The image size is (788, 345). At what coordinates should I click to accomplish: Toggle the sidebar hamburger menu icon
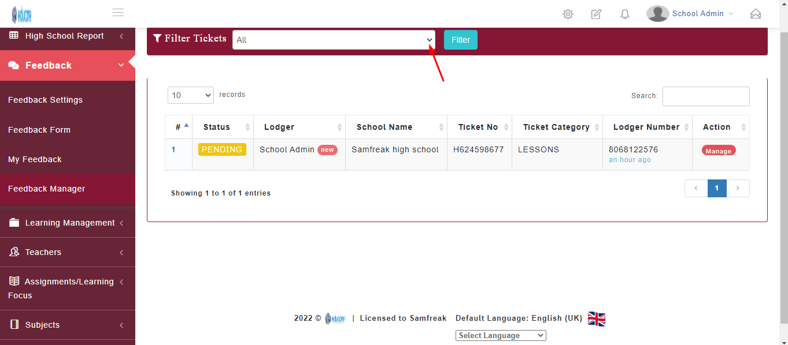(x=118, y=13)
